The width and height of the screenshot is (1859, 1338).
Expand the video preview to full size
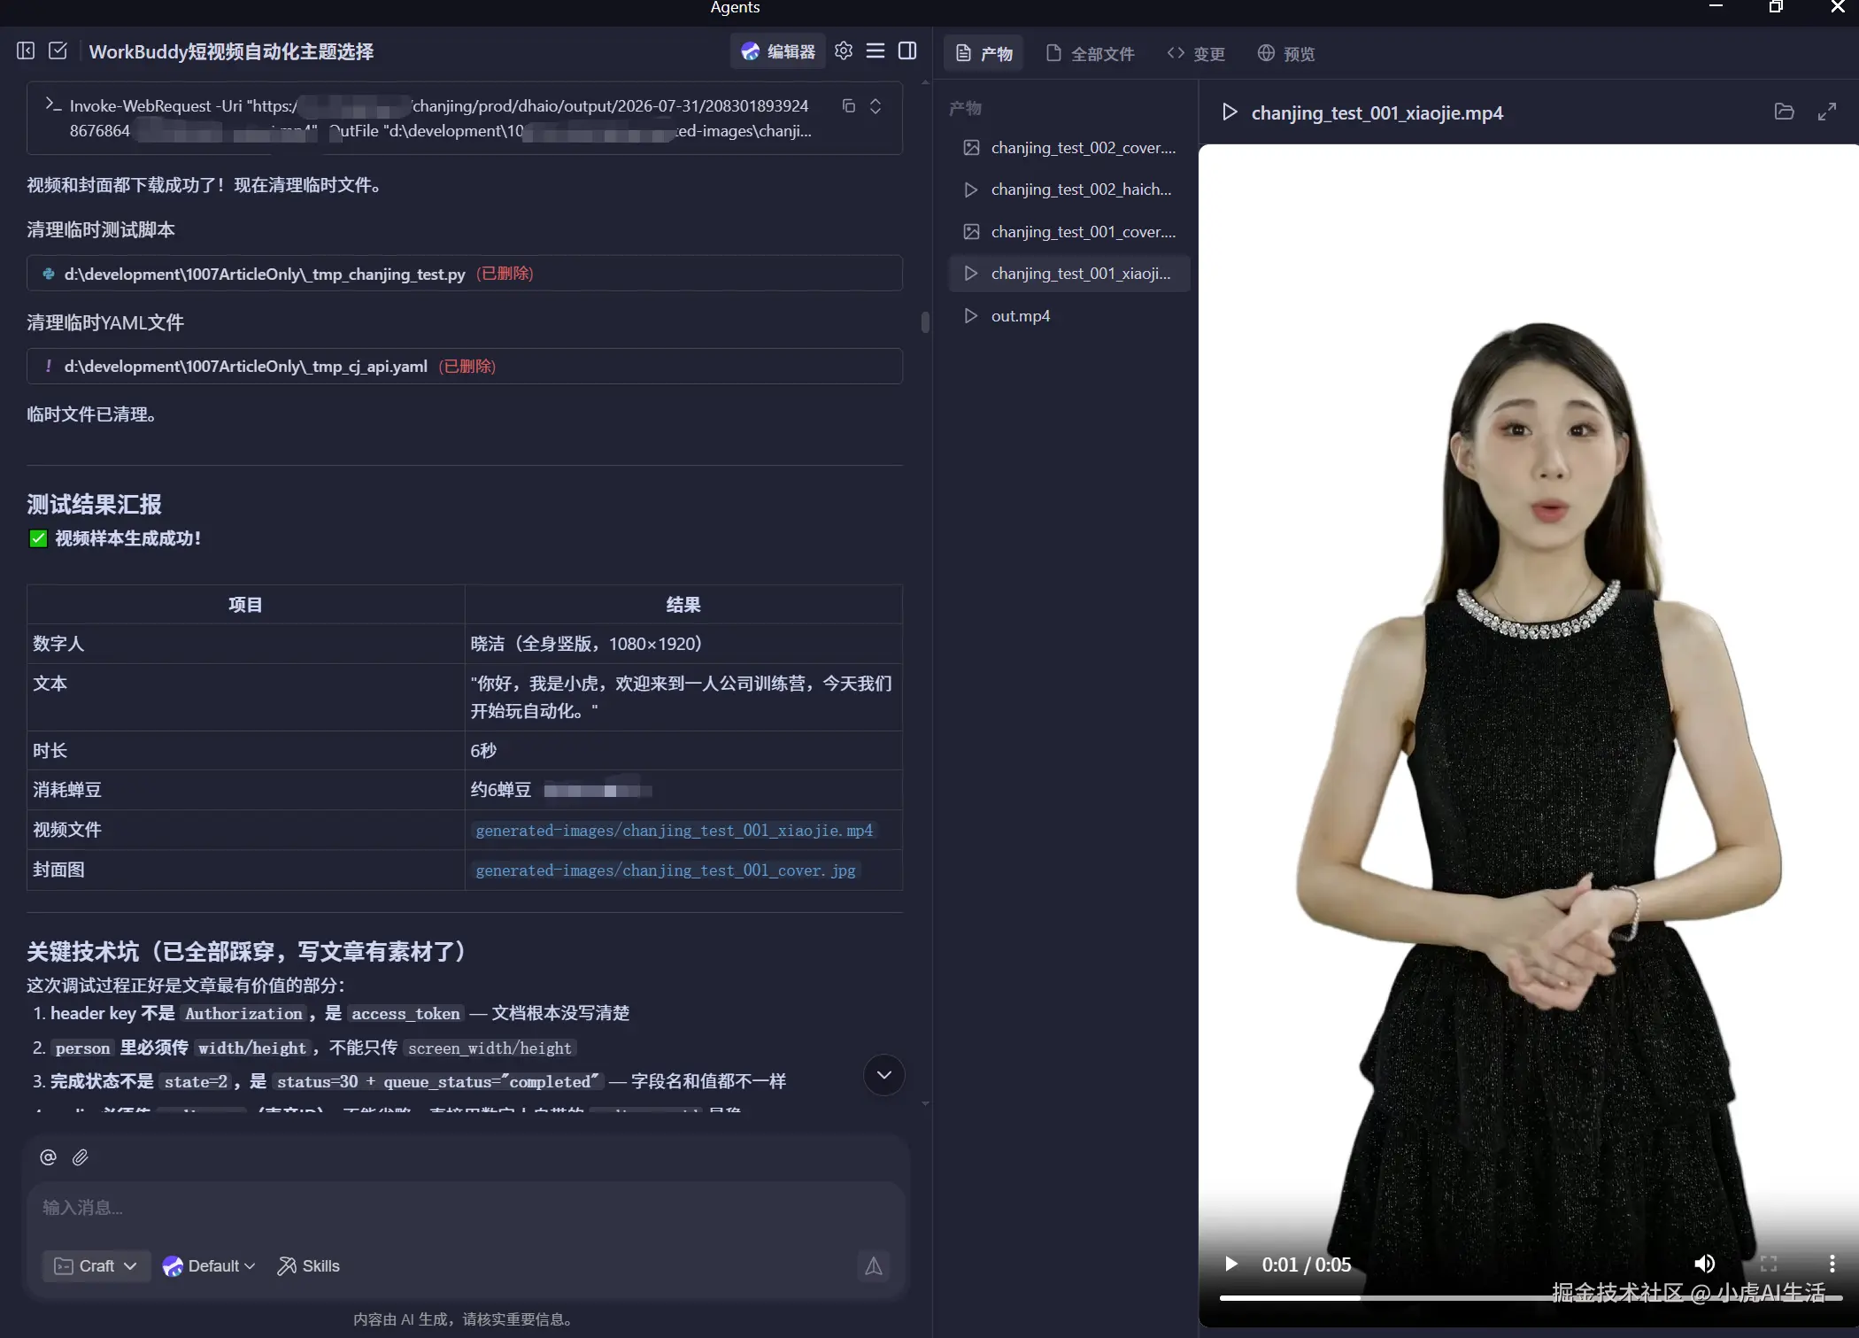[1827, 112]
